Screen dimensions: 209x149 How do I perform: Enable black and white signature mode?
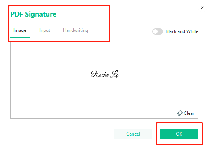pyautogui.click(x=158, y=31)
